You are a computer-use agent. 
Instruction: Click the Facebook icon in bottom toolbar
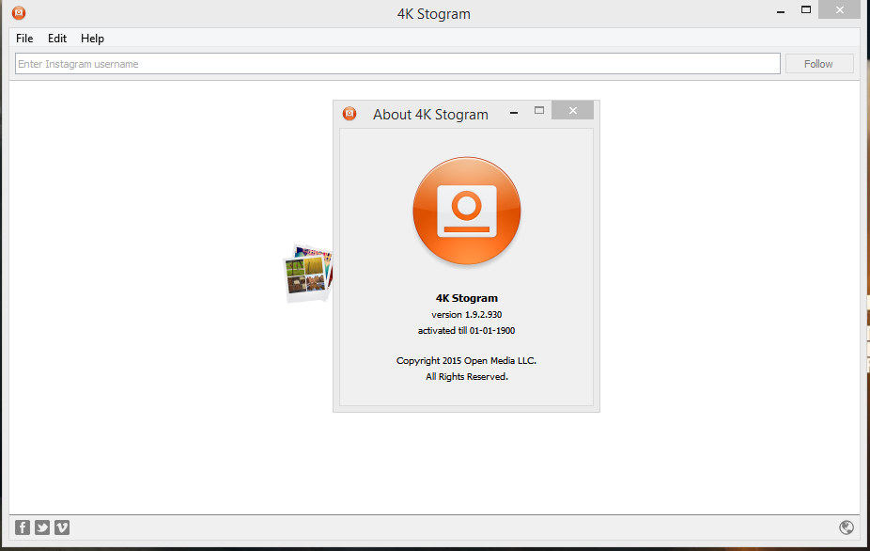point(22,527)
